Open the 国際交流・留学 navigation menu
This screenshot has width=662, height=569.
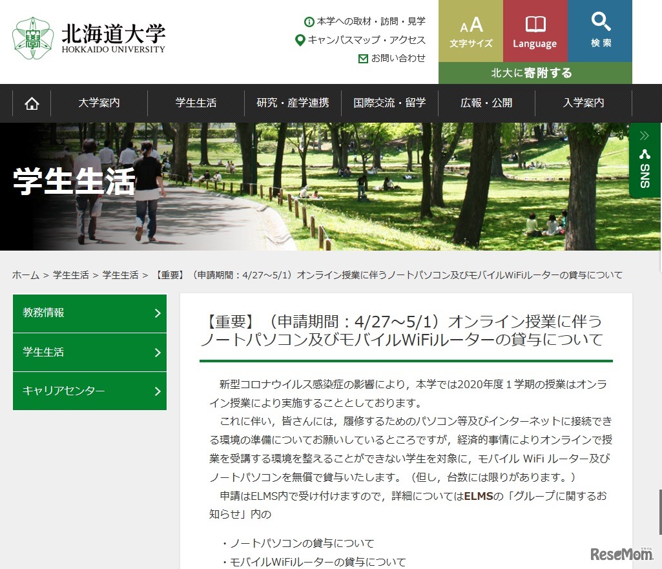[389, 103]
